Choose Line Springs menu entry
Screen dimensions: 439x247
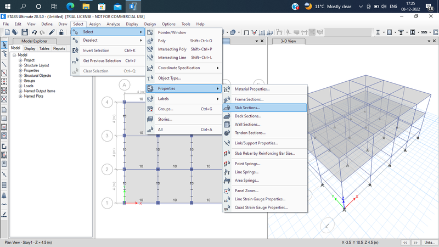(x=265, y=172)
